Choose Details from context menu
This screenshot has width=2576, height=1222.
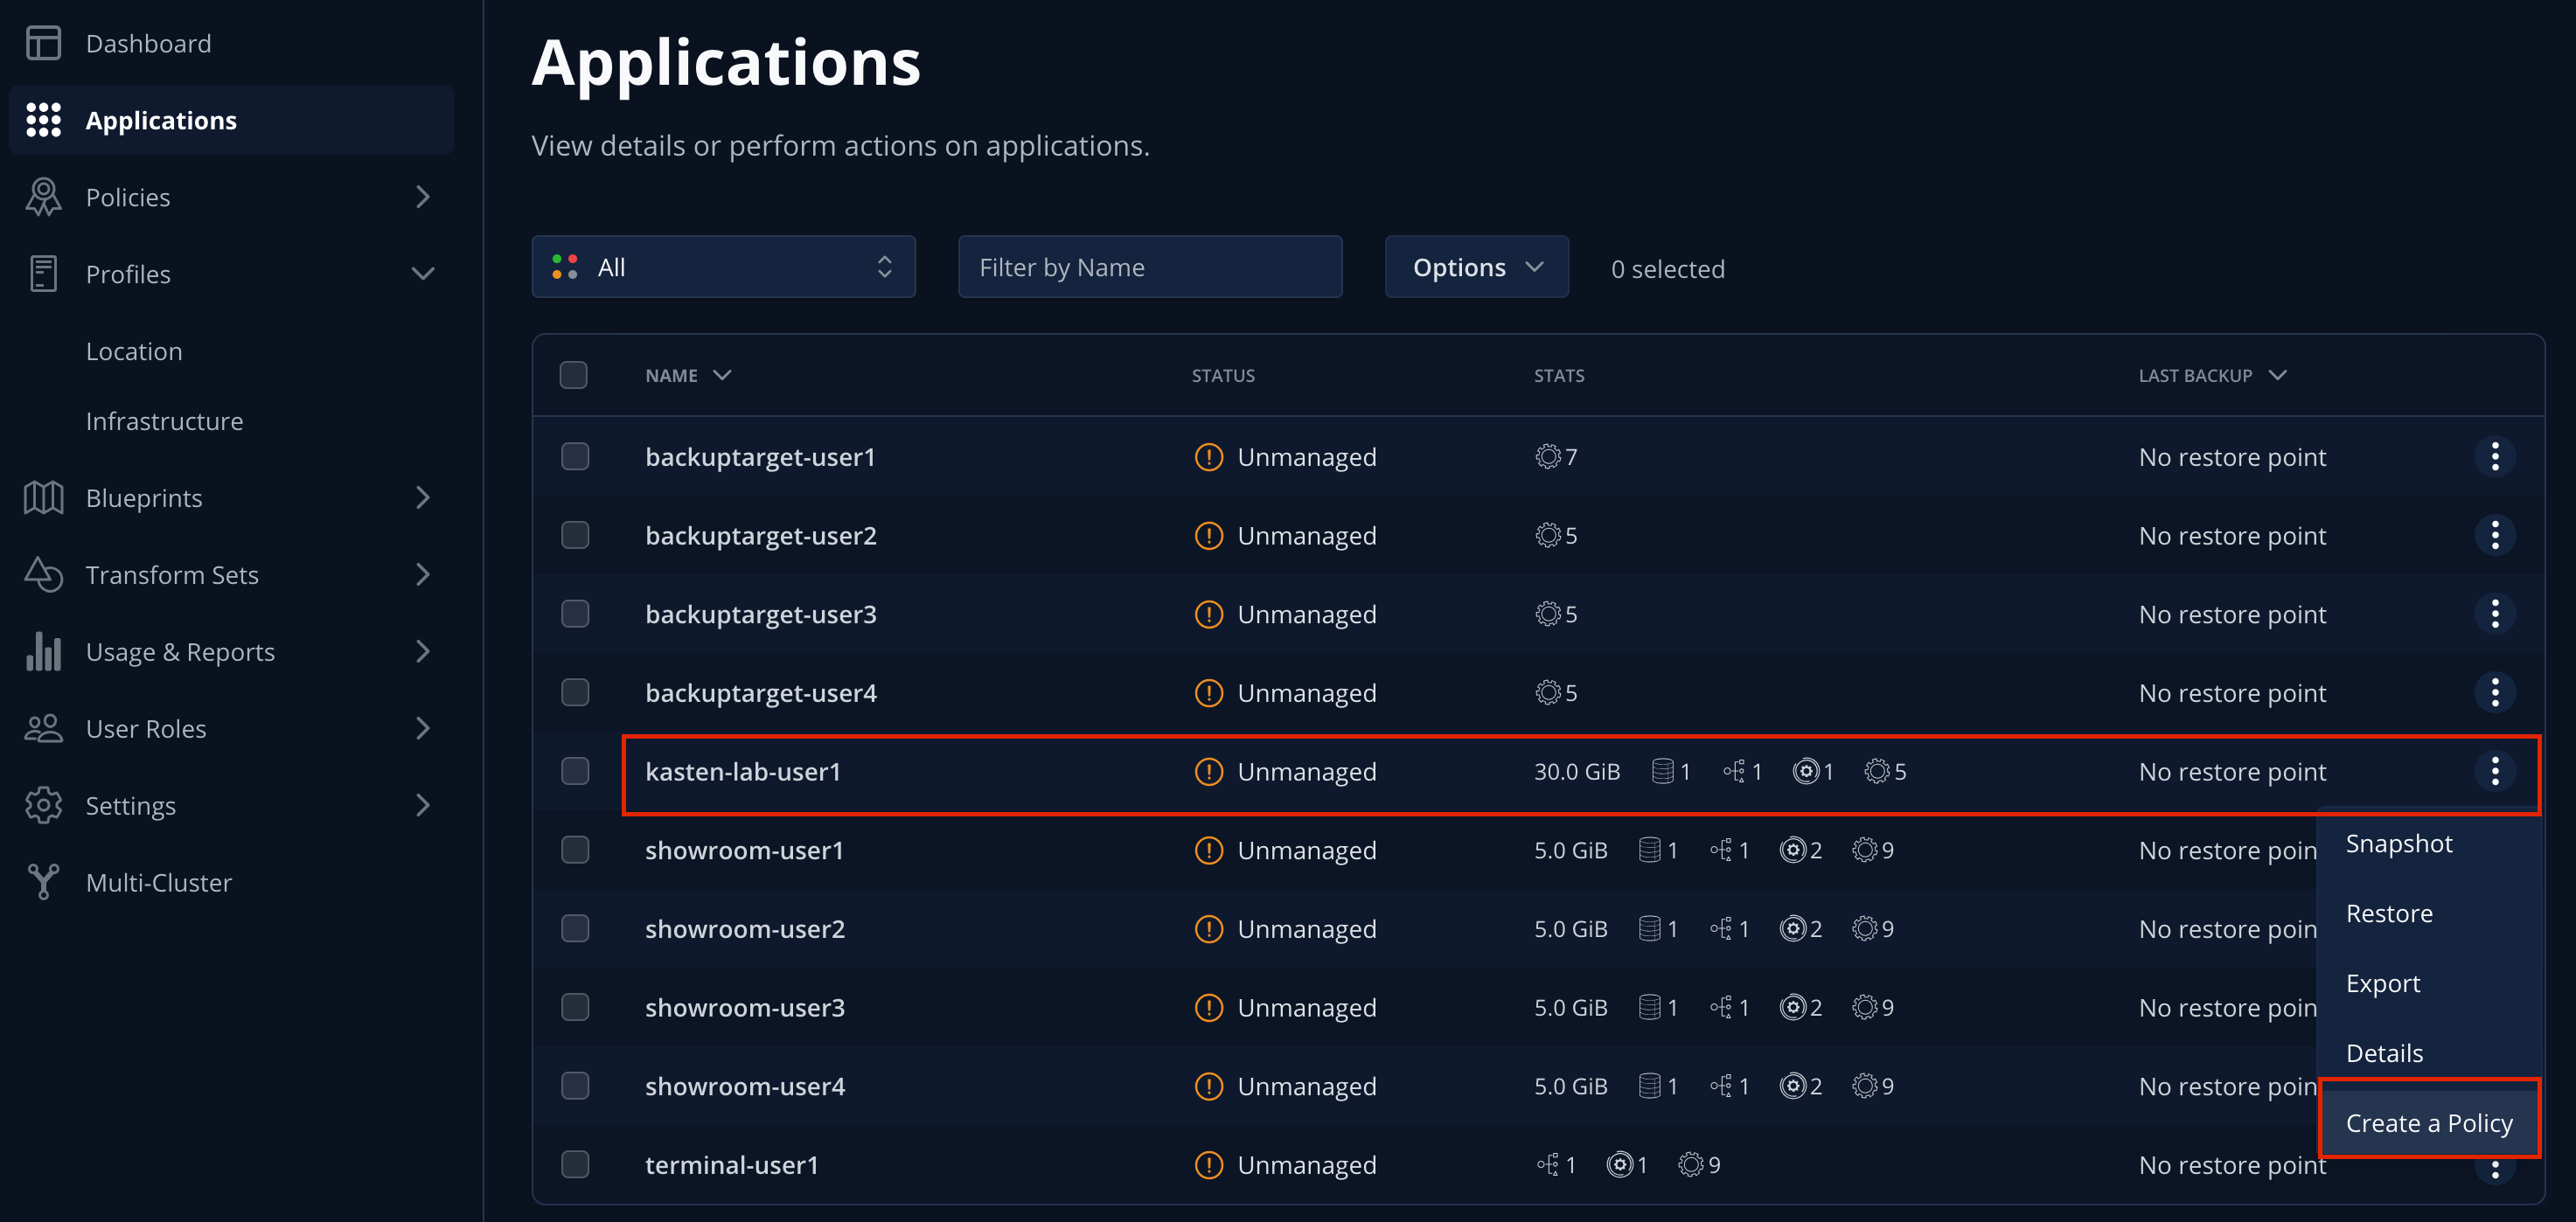(x=2384, y=1054)
